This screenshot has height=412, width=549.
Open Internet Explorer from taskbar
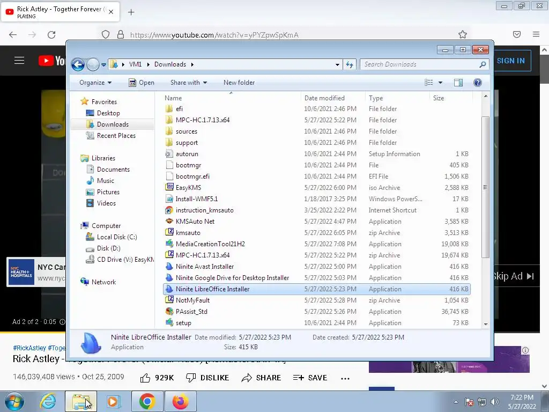tap(48, 401)
